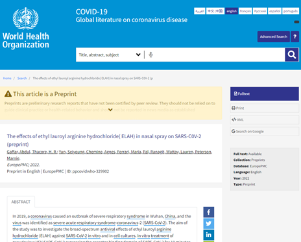Image resolution: width=301 pixels, height=242 pixels.
Task: Click author Pal, Ranagit
Action: 154,152
